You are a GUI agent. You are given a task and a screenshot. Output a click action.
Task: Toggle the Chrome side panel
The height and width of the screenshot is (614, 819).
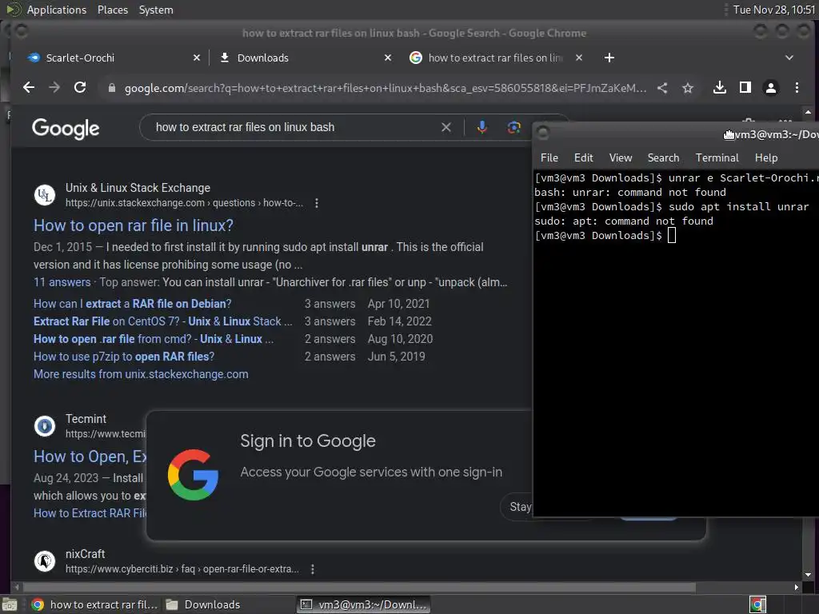pos(745,88)
